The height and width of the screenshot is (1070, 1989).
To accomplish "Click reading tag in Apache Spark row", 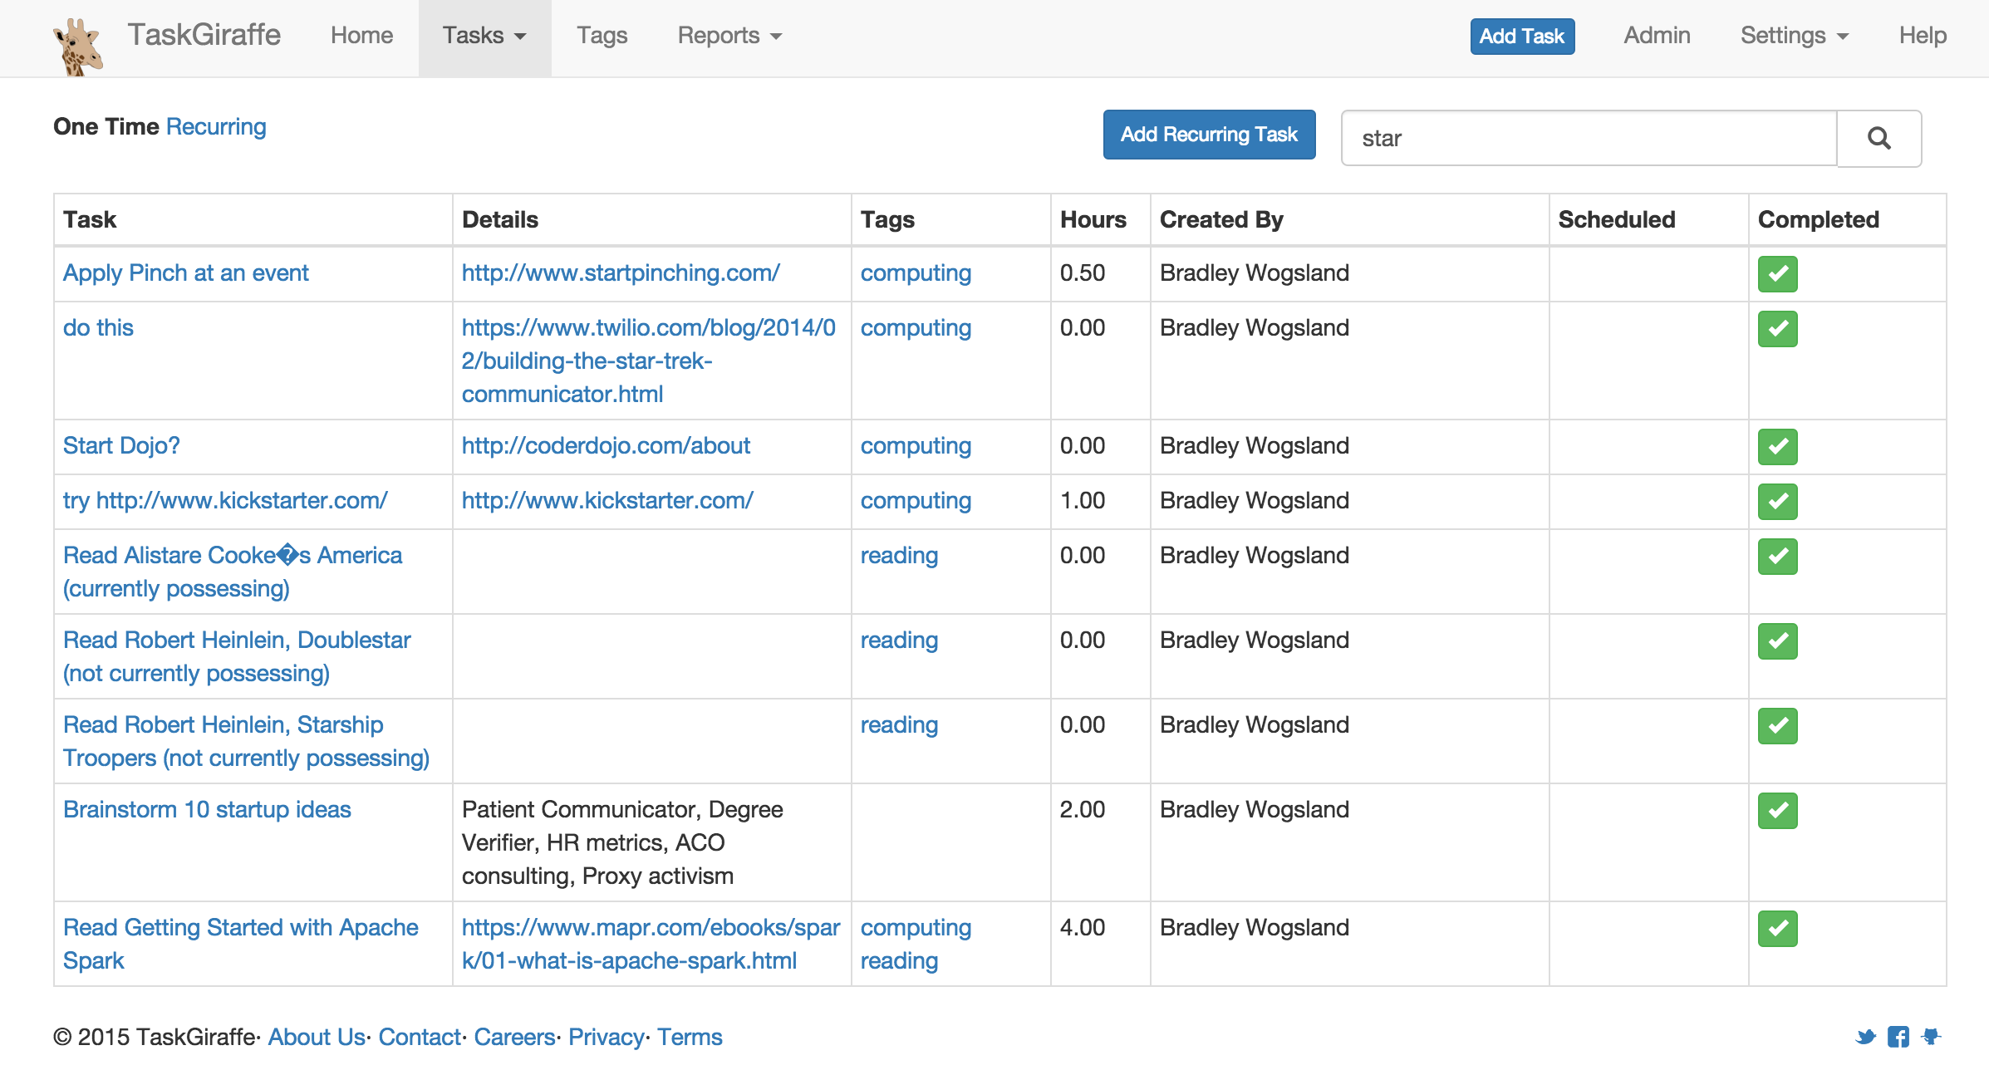I will click(x=899, y=961).
